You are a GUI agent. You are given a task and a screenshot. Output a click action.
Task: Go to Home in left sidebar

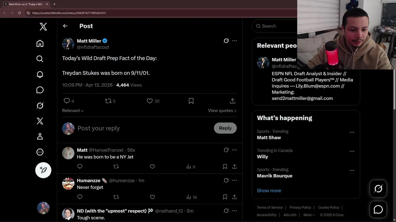point(40,43)
